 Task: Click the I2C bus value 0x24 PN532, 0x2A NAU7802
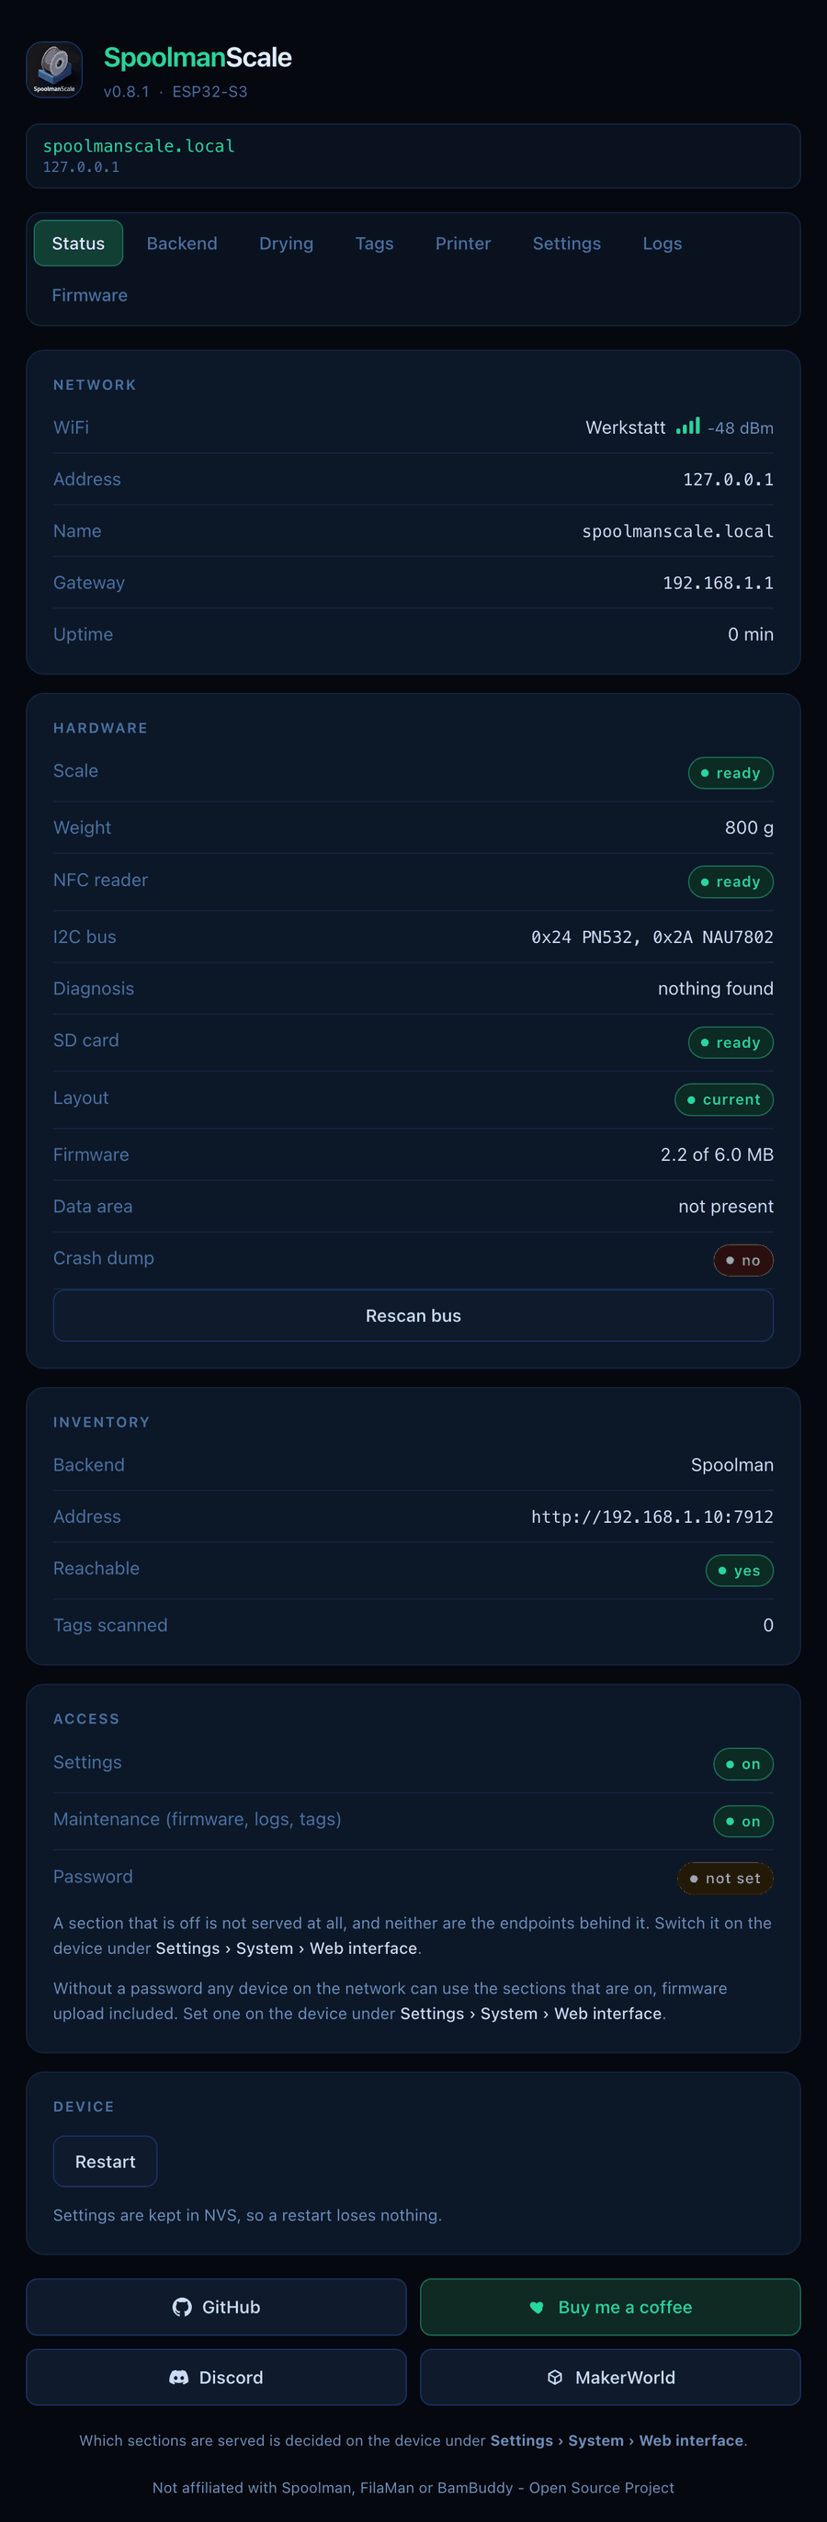651,937
